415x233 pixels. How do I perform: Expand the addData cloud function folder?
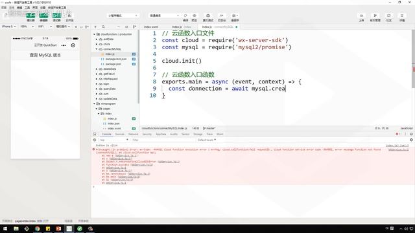97,39
